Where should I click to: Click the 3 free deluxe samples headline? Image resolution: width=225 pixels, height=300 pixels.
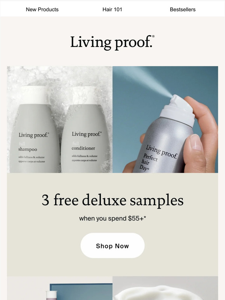(112, 200)
